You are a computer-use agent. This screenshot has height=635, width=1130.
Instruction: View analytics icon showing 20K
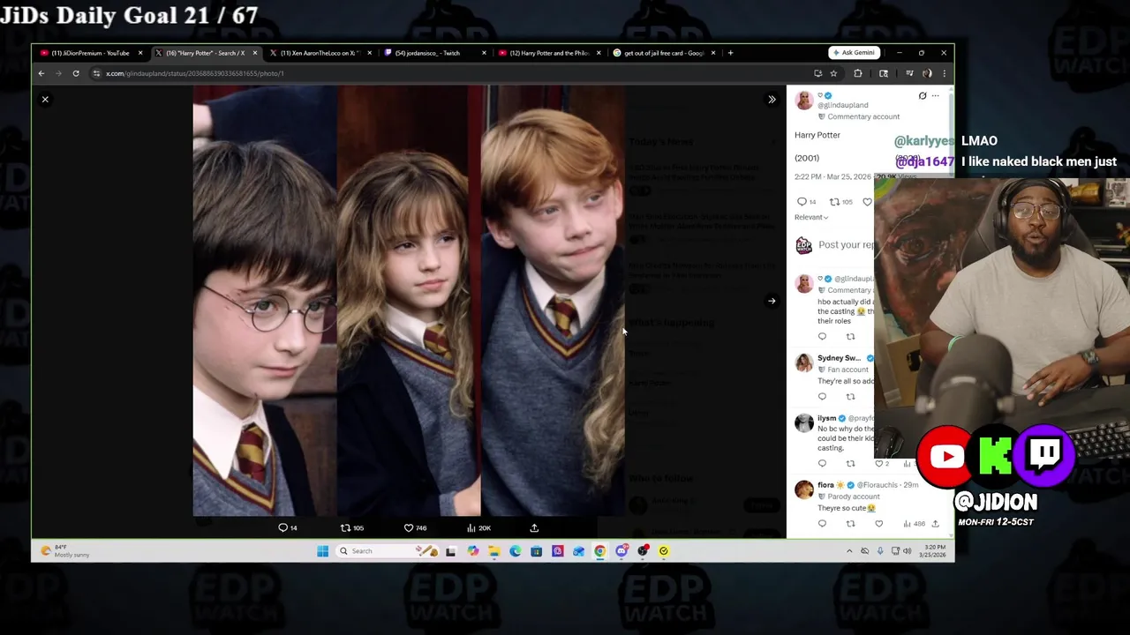click(x=471, y=527)
